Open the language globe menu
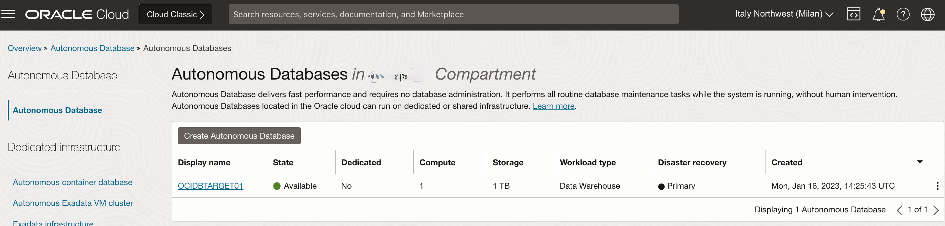This screenshot has height=226, width=945. (928, 14)
